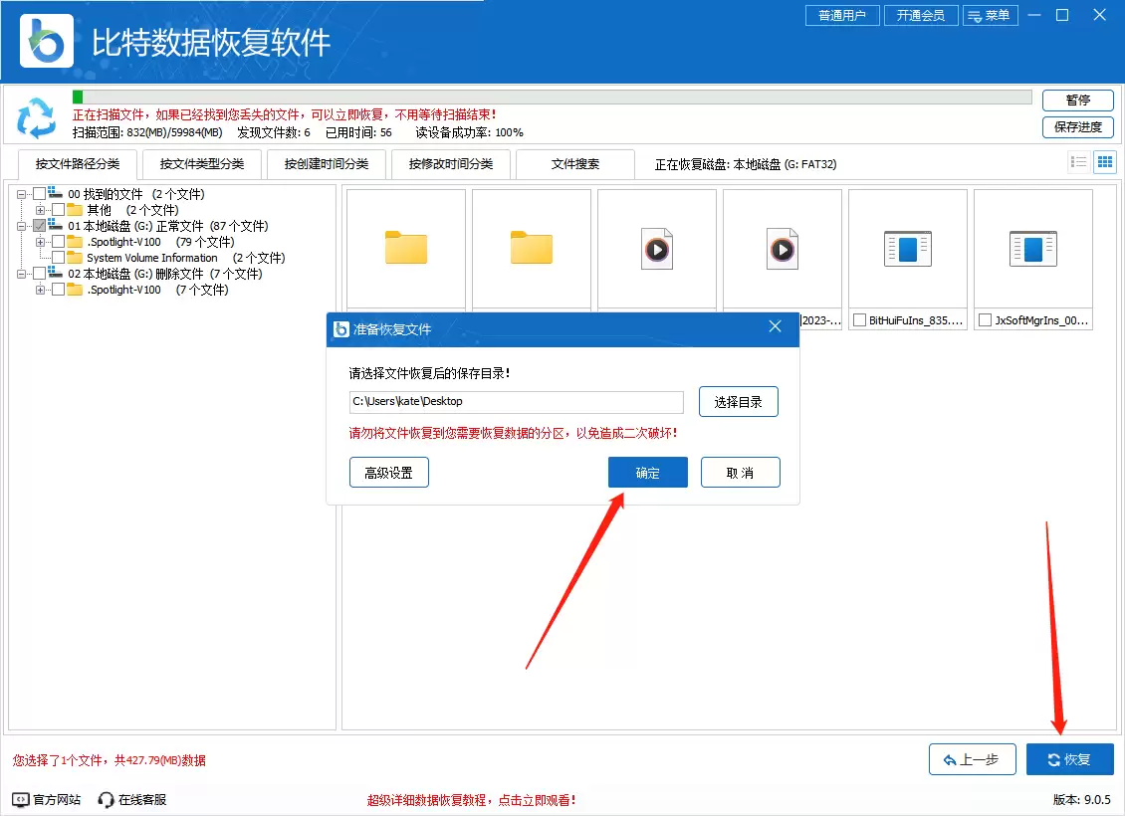Select the BitHuiFuIns_835 file thumbnail
1125x816 pixels.
[x=907, y=249]
